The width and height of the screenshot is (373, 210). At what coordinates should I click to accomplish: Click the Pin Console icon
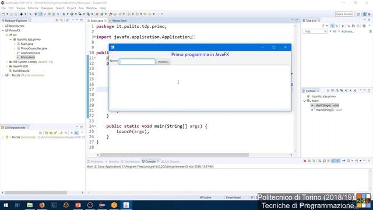(344, 161)
